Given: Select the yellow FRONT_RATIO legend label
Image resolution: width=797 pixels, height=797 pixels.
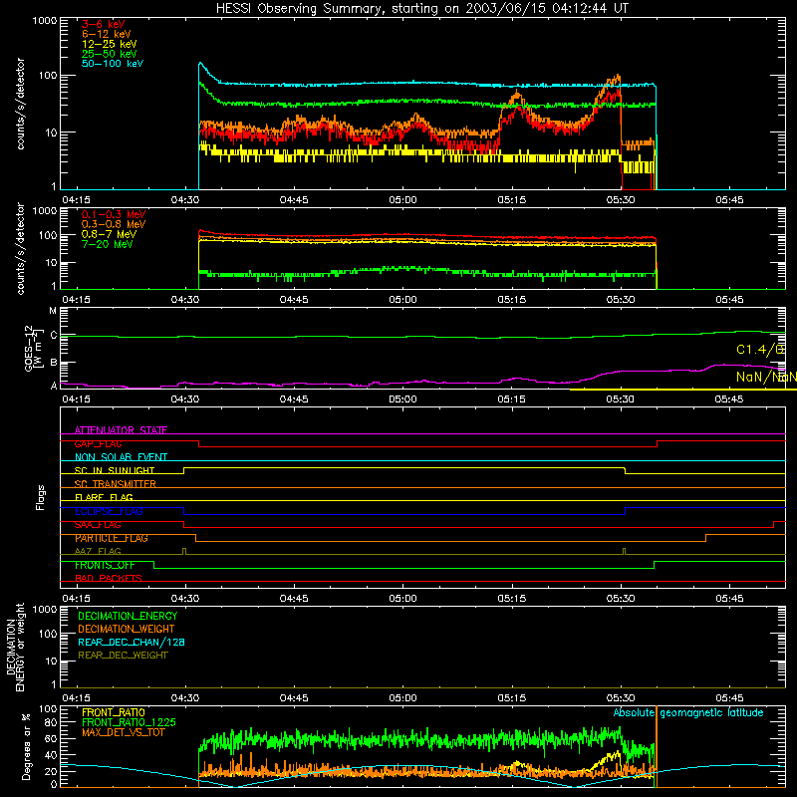Looking at the screenshot, I should (114, 712).
